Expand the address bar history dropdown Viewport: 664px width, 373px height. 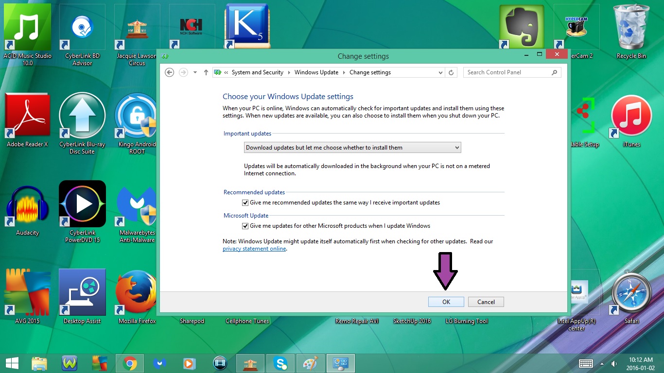point(441,72)
